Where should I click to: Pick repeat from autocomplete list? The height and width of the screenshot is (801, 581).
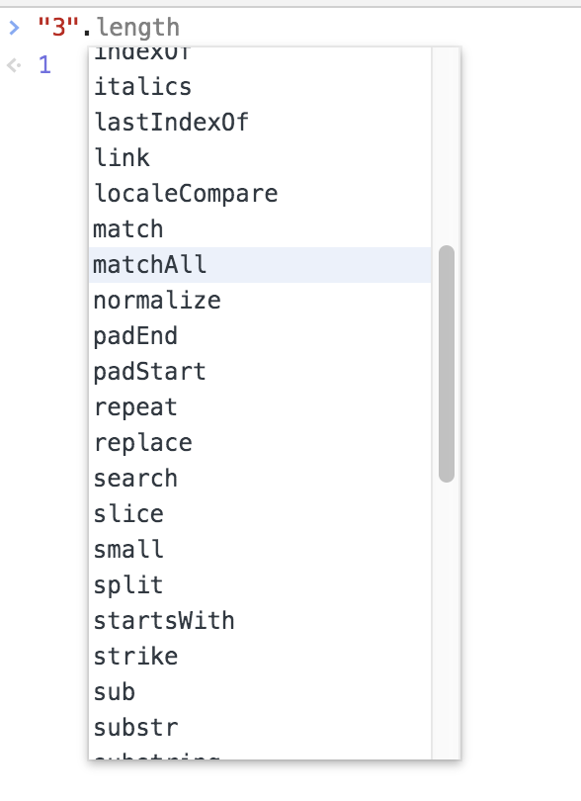[x=260, y=407]
